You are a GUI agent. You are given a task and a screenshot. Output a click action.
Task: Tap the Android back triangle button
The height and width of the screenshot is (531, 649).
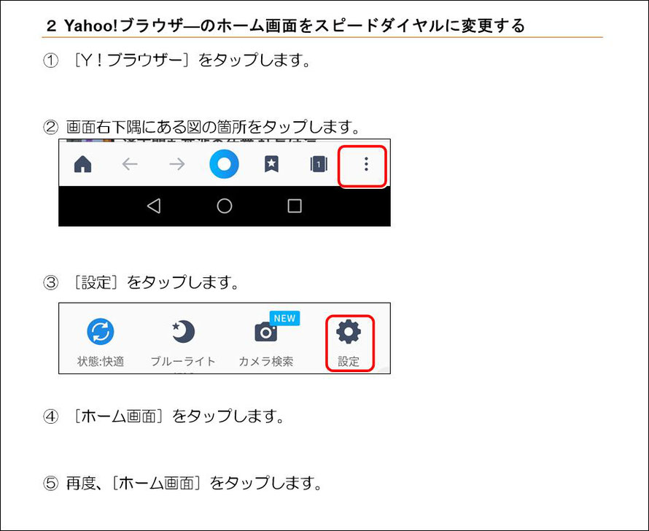[154, 206]
